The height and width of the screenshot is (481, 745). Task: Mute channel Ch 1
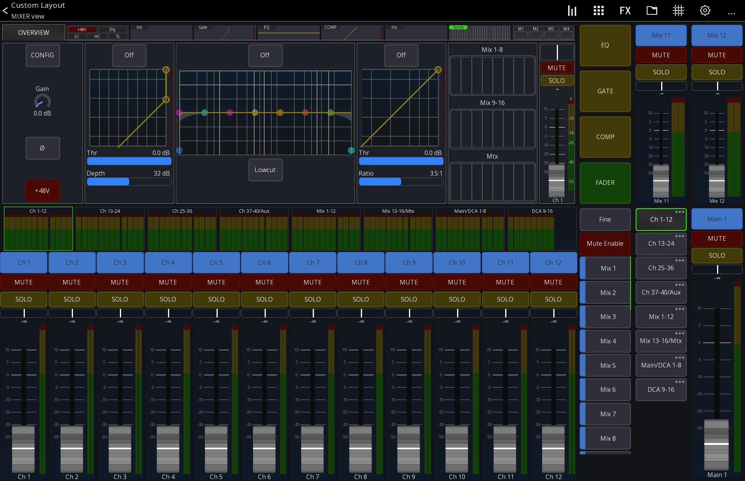(24, 282)
